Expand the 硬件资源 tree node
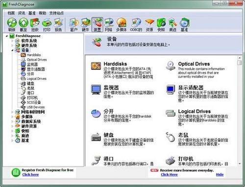This screenshot has height=187, width=245. point(12,126)
